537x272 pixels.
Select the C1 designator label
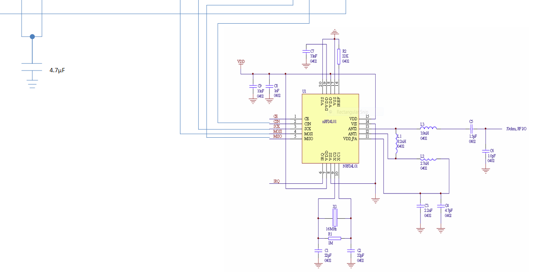tap(326, 250)
